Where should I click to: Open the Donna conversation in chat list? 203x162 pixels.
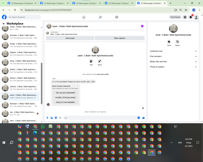20,79
